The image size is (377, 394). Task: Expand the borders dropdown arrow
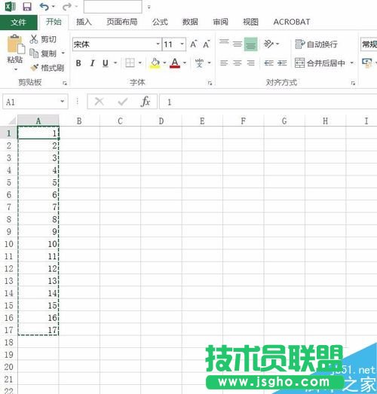(x=139, y=63)
